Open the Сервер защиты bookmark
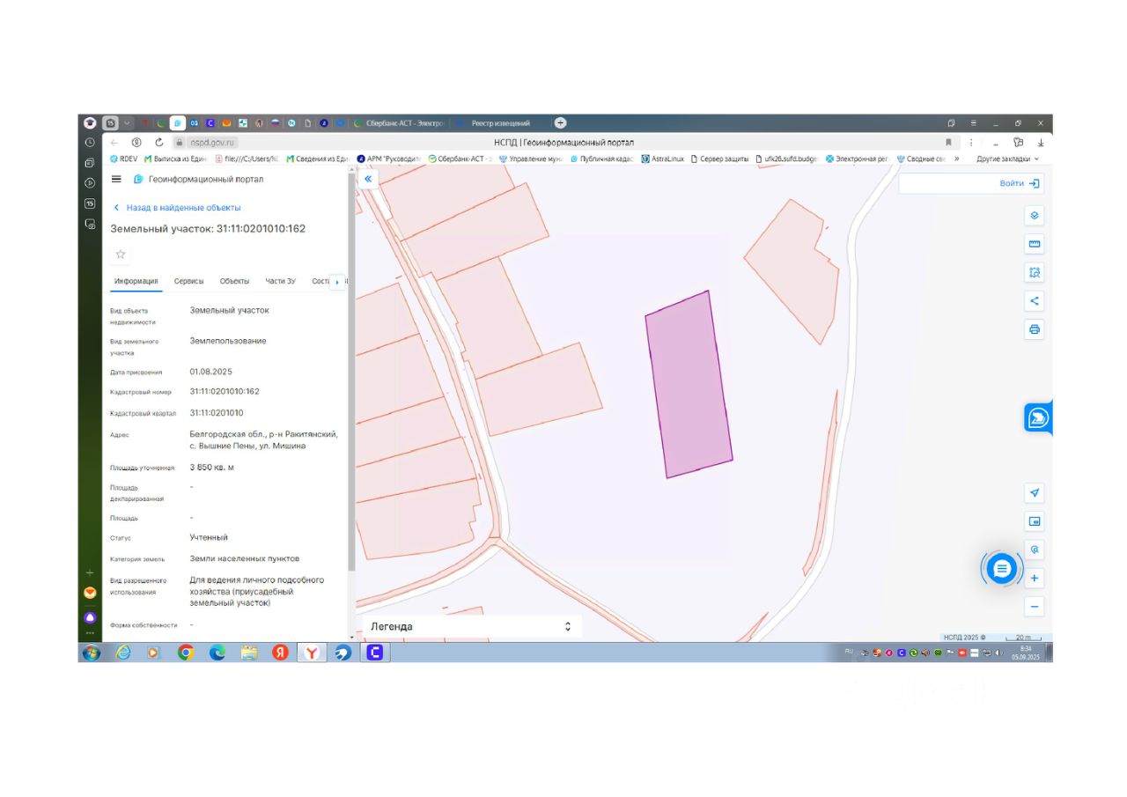The height and width of the screenshot is (797, 1127). click(719, 159)
